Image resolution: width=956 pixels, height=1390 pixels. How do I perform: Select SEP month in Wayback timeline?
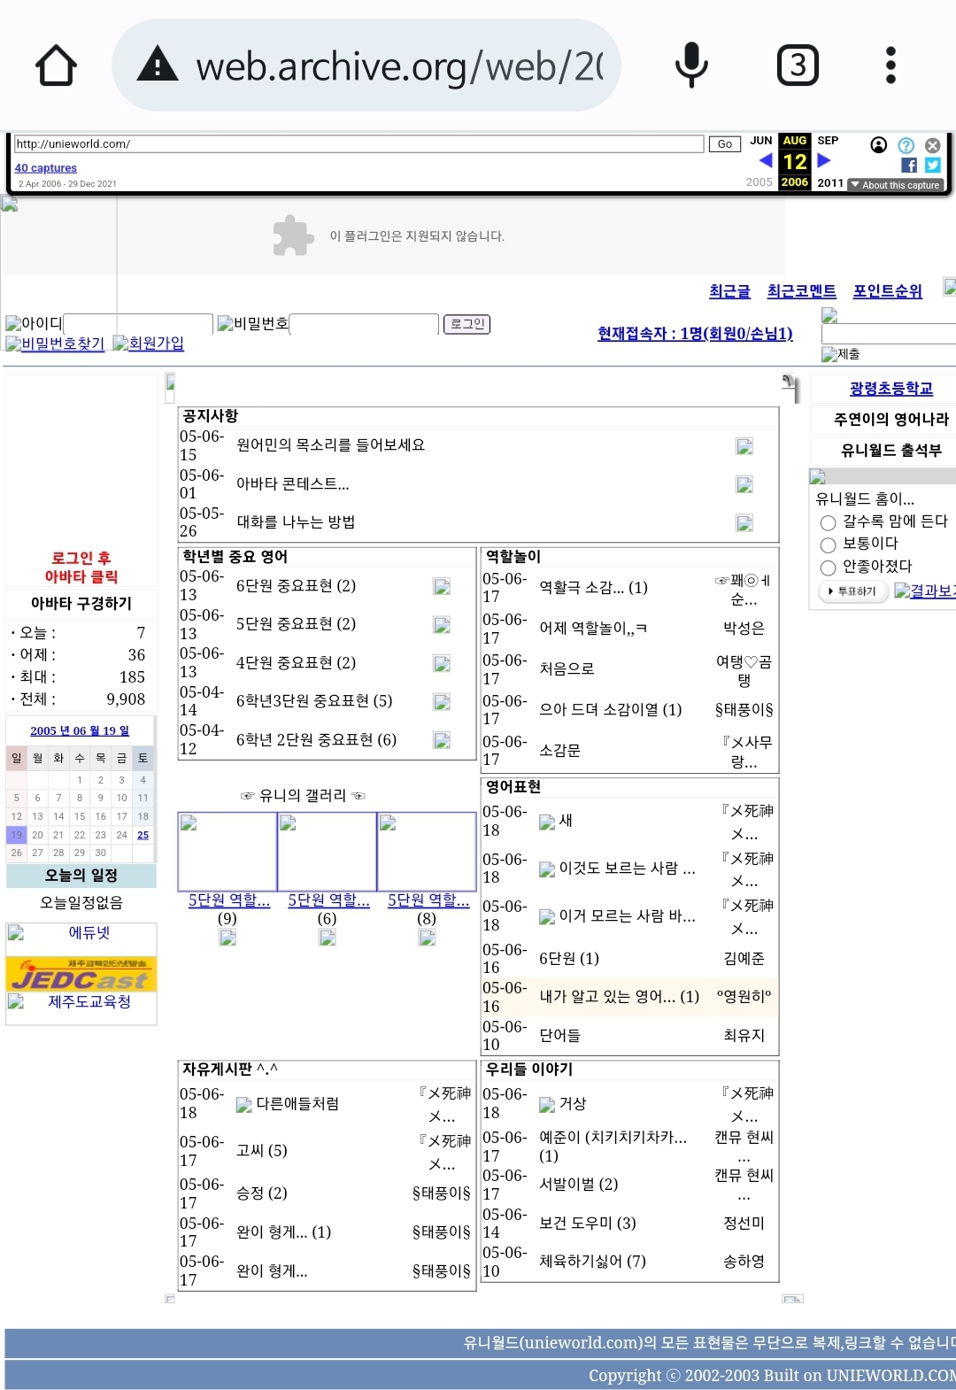[828, 141]
